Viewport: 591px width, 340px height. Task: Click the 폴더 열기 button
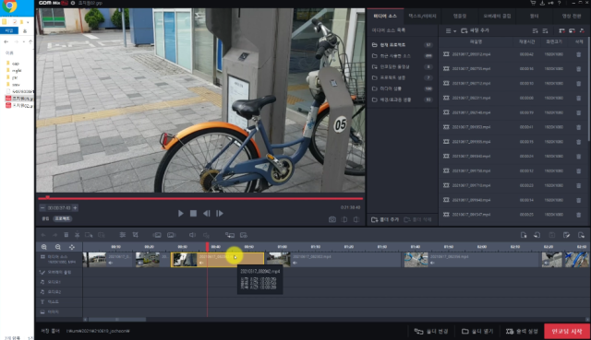[x=477, y=331]
